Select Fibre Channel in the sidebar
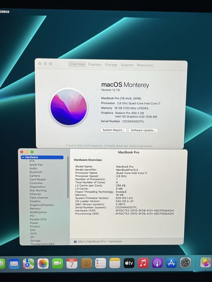This screenshot has width=212, height=282. [x=39, y=198]
